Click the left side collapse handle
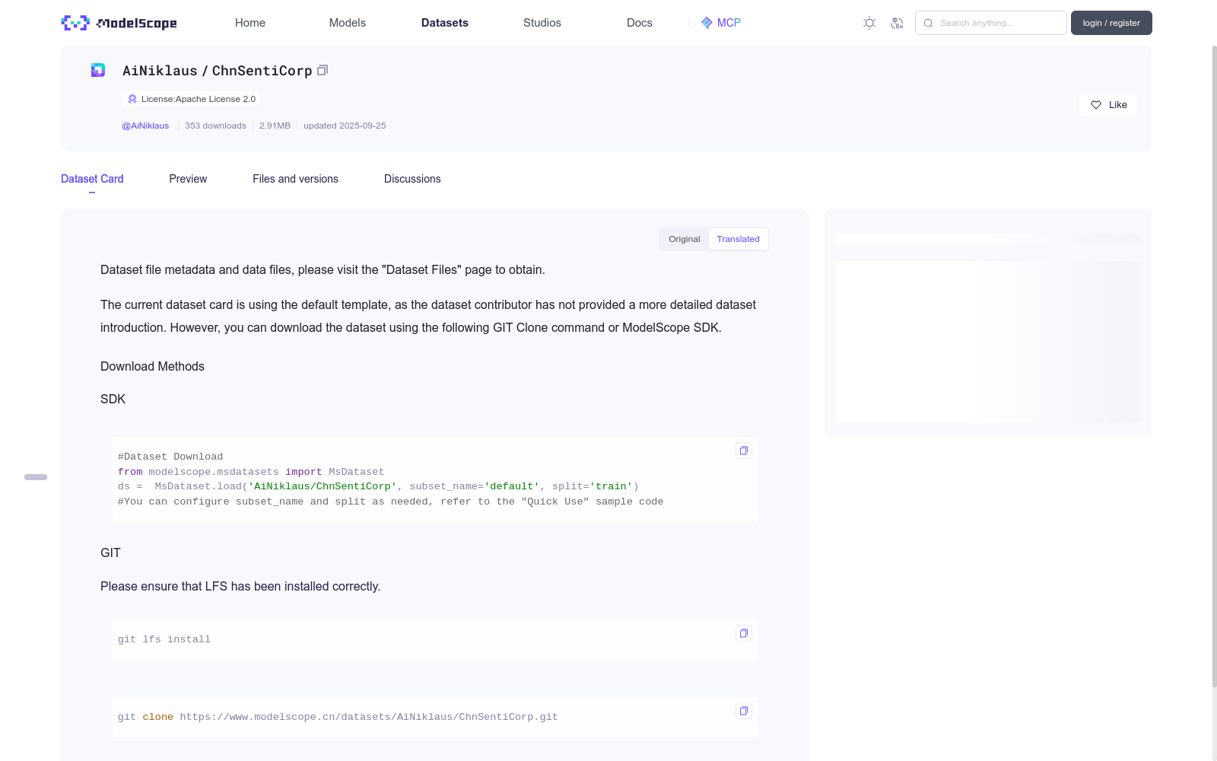 point(36,477)
